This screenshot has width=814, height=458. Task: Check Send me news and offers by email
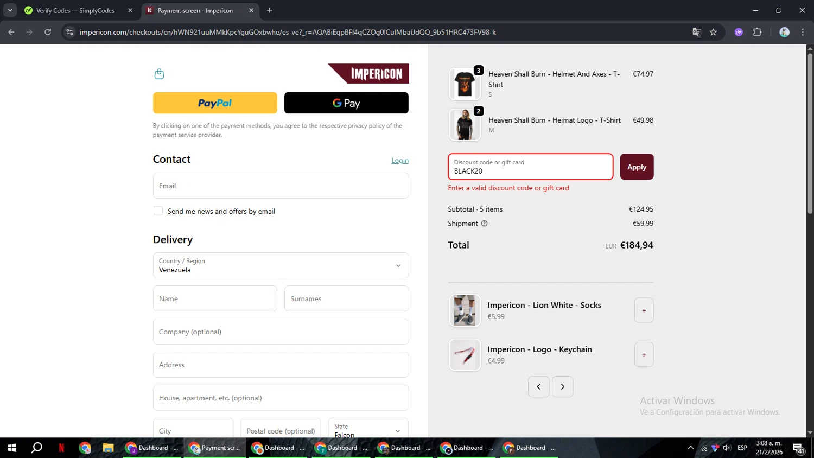(158, 211)
